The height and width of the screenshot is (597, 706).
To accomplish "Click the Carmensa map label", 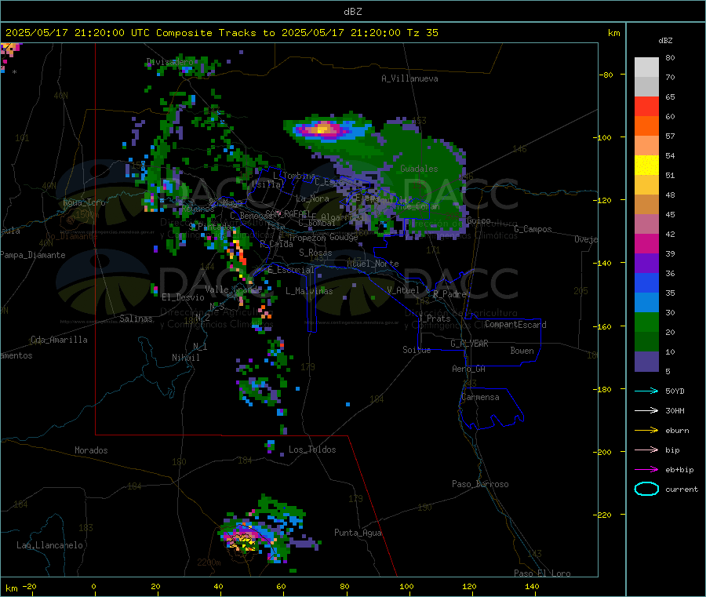I will click(x=480, y=397).
